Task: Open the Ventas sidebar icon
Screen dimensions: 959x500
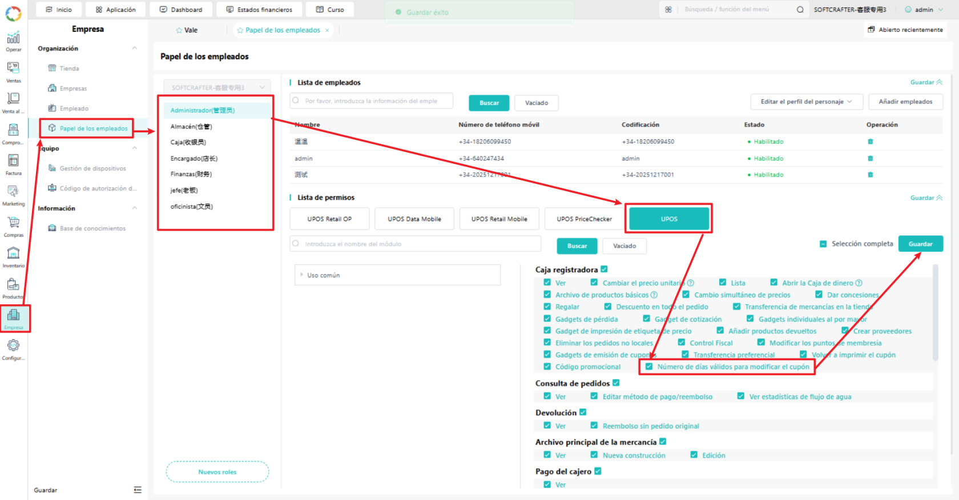Action: (13, 72)
